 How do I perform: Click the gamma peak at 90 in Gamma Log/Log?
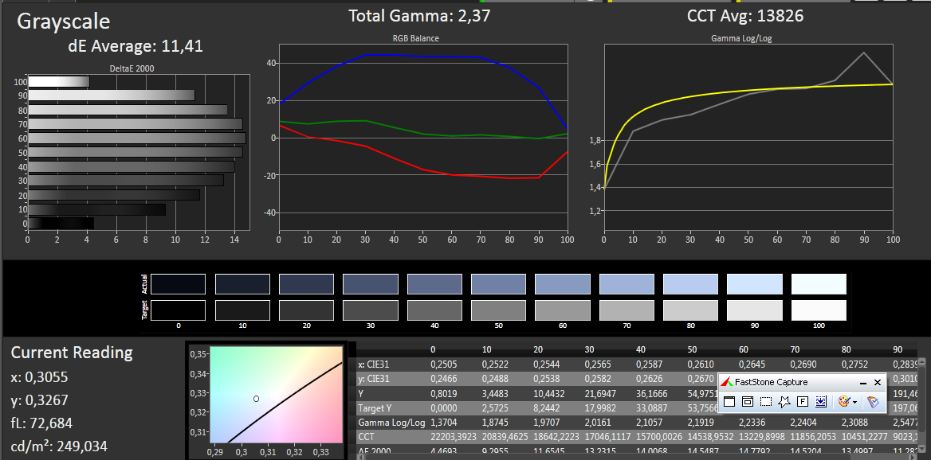coord(864,53)
